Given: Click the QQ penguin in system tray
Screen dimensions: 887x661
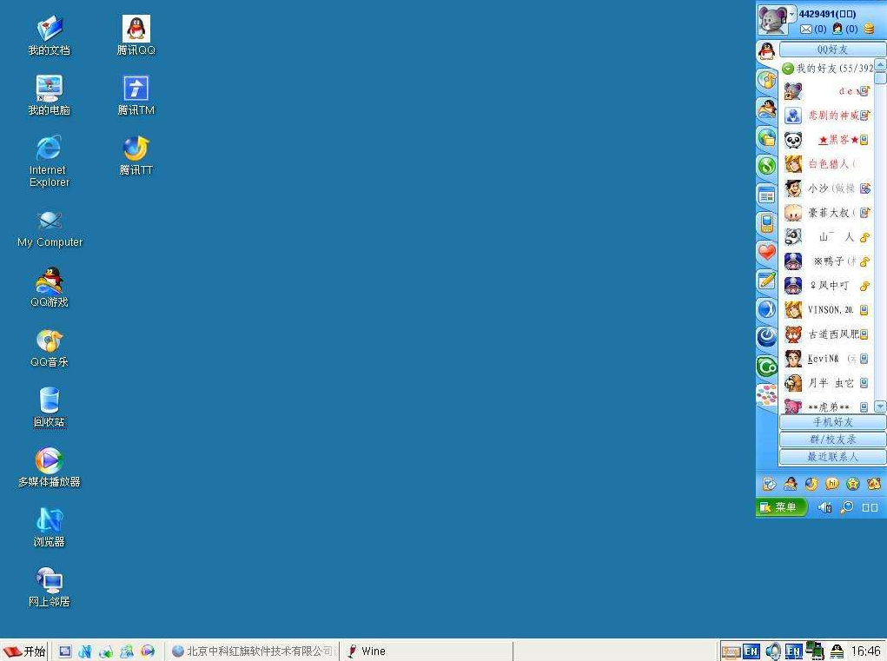Looking at the screenshot, I should point(837,651).
